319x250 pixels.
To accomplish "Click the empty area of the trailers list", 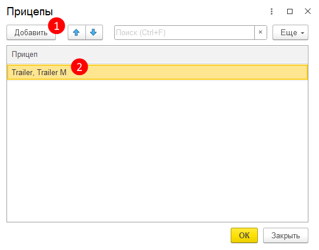I will tap(157, 151).
